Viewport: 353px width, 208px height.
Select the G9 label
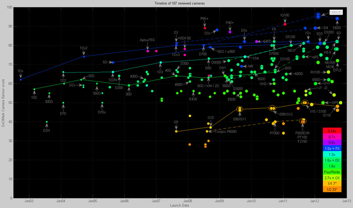176,122
